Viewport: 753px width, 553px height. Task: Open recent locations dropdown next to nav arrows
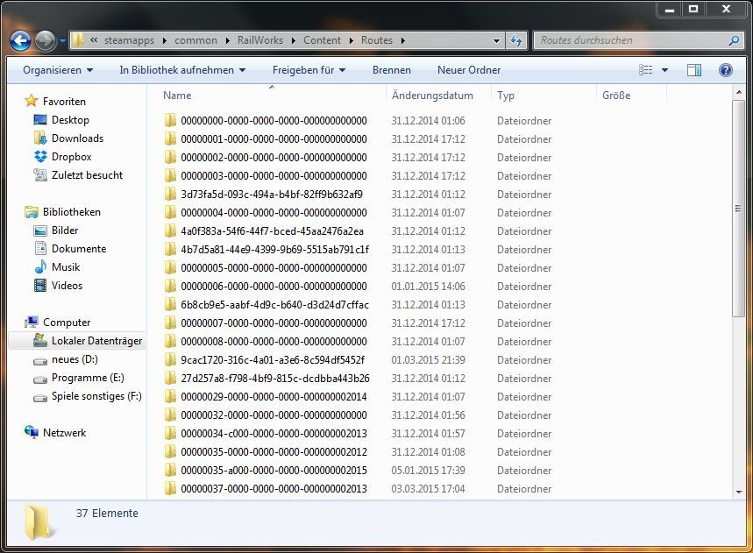(x=62, y=41)
